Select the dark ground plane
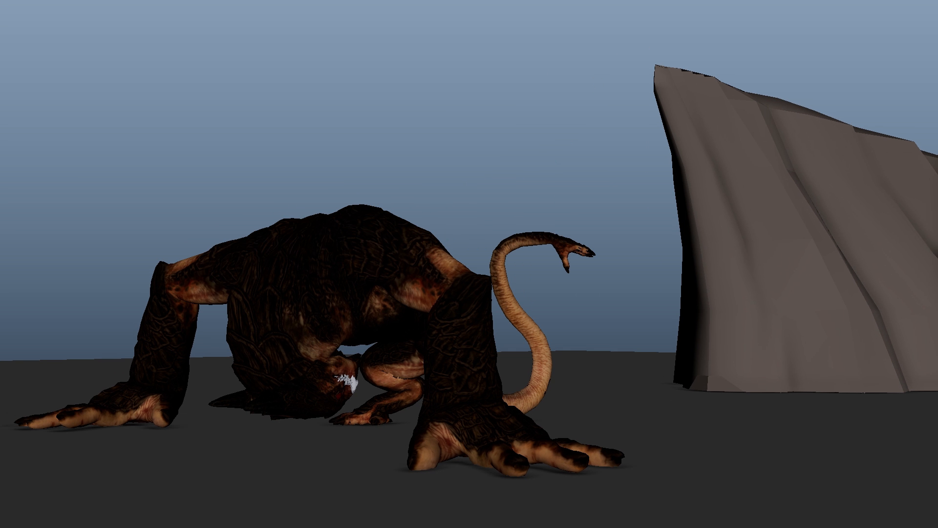Image resolution: width=938 pixels, height=528 pixels. [733, 464]
